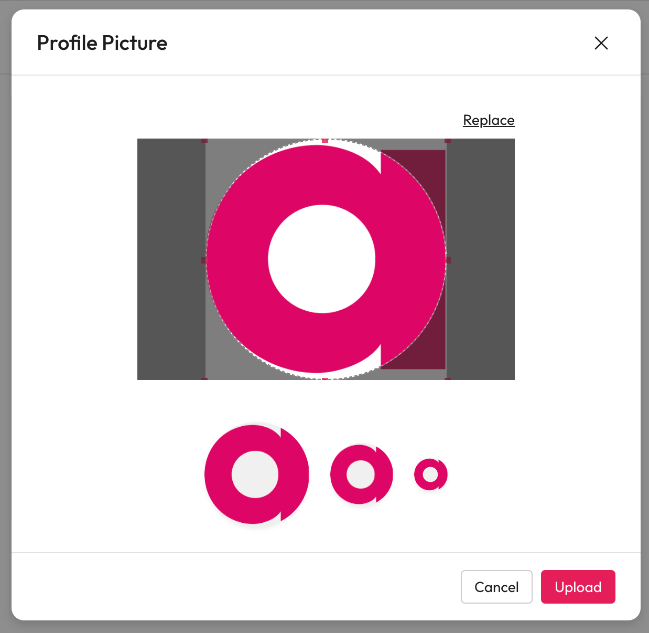
Task: Grab the top-left crop corner handle
Action: pos(204,141)
